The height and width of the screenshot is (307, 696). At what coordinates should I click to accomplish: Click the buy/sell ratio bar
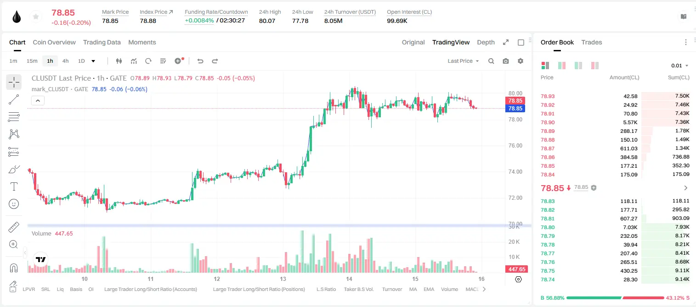pos(616,298)
